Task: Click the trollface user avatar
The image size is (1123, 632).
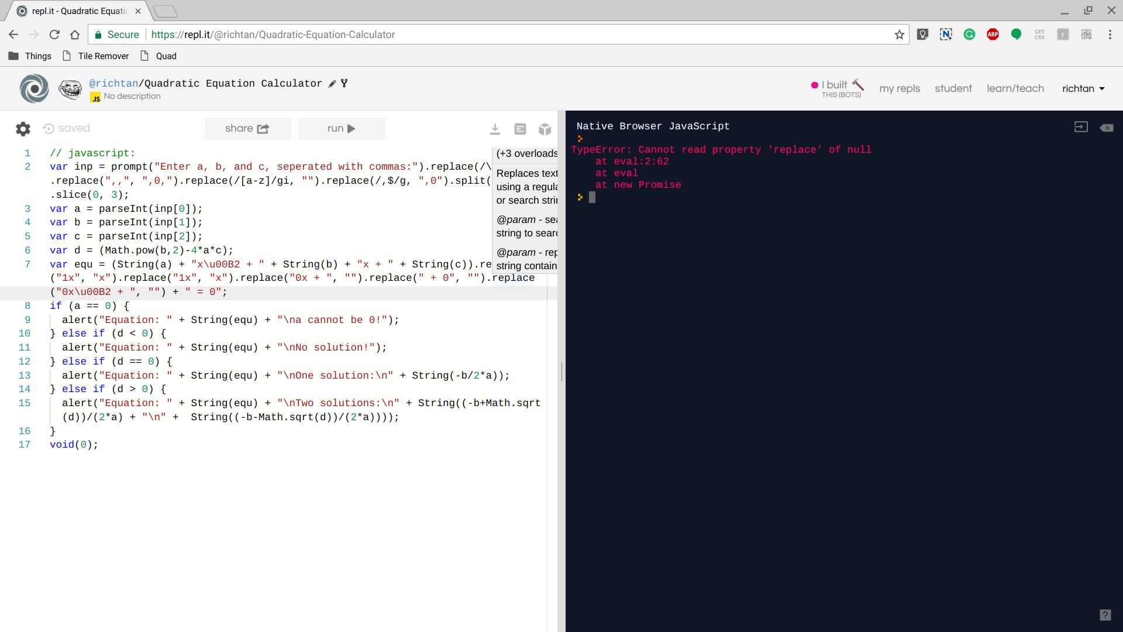Action: 70,89
